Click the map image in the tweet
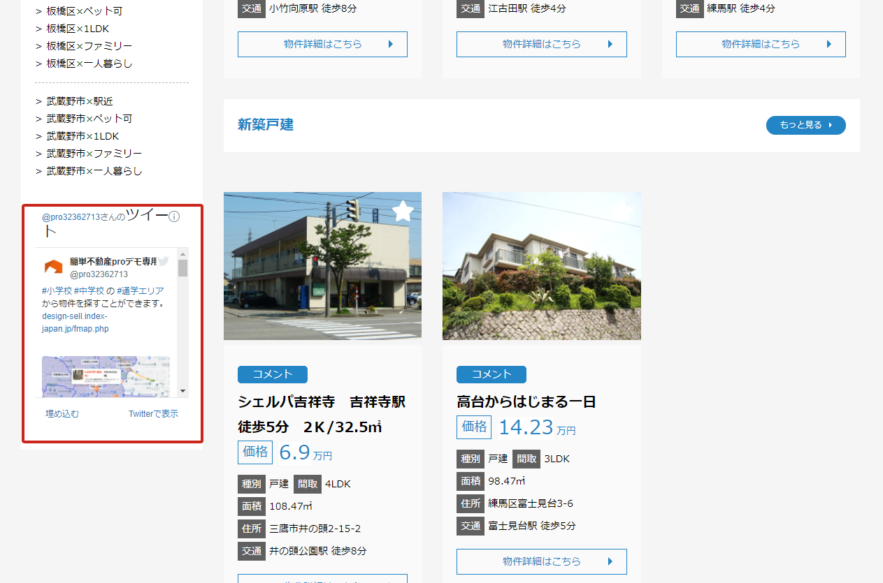Image resolution: width=883 pixels, height=583 pixels. coord(106,376)
